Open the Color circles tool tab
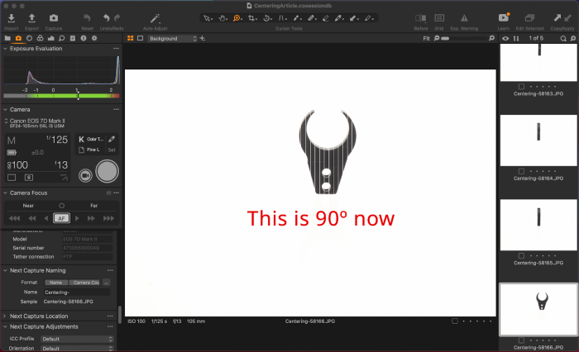579x352 pixels. [40, 38]
